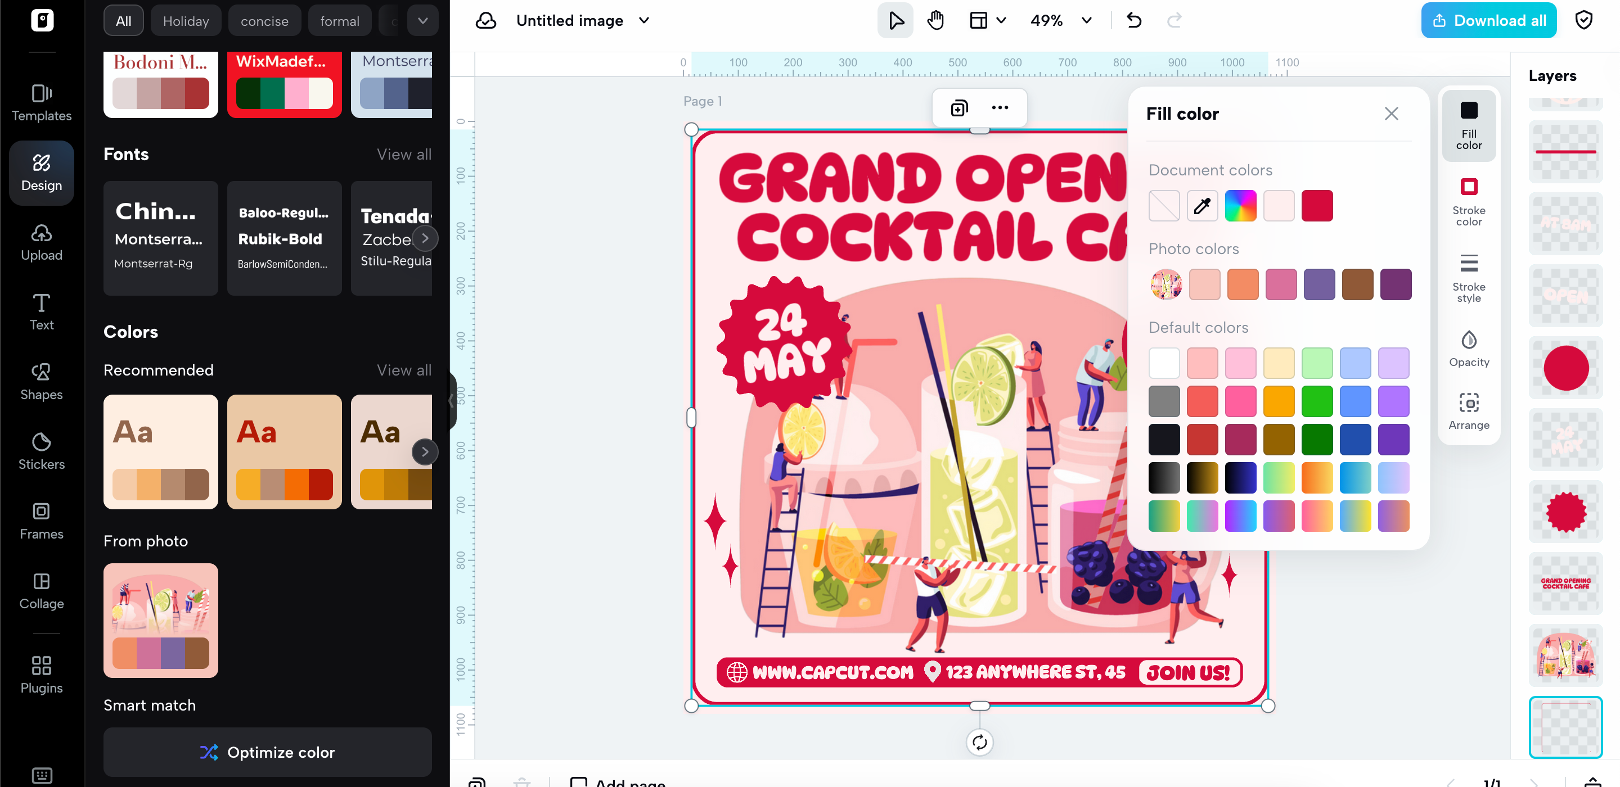Click the Download all button

point(1488,20)
